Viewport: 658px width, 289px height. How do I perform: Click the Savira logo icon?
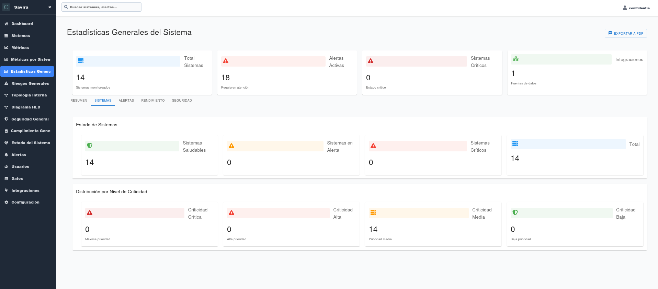pos(6,7)
